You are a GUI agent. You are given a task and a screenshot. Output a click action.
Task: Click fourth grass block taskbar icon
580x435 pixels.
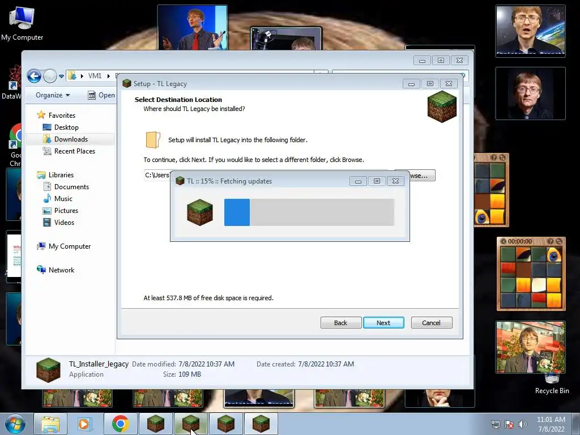(261, 424)
